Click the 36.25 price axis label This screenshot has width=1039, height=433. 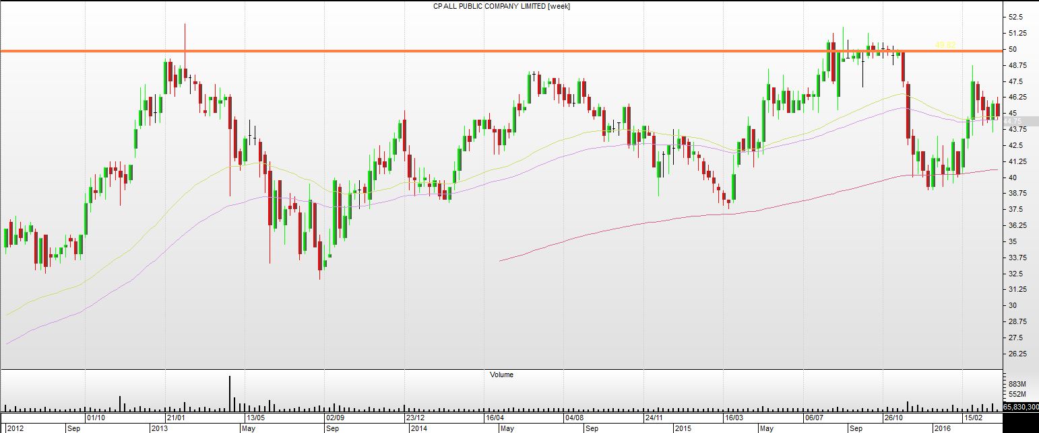1017,225
